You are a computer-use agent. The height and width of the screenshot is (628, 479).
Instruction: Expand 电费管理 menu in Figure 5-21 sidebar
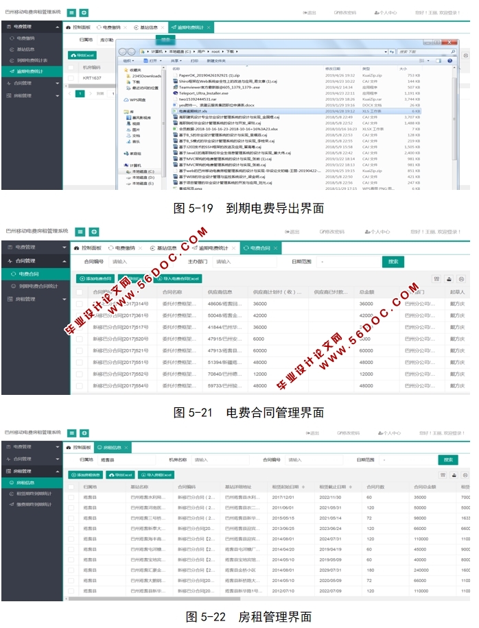[36, 247]
